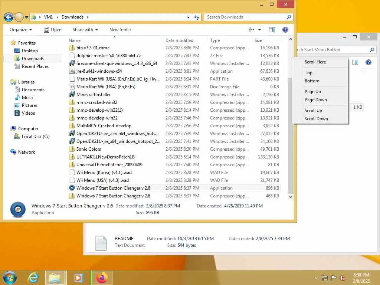Image resolution: width=380 pixels, height=285 pixels.
Task: Select Wii Menu (USA) (v4.3).wad
Action: pos(102,180)
